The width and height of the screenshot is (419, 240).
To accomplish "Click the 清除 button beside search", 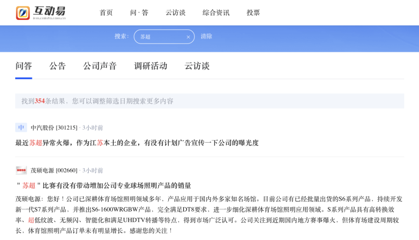I will click(x=206, y=37).
